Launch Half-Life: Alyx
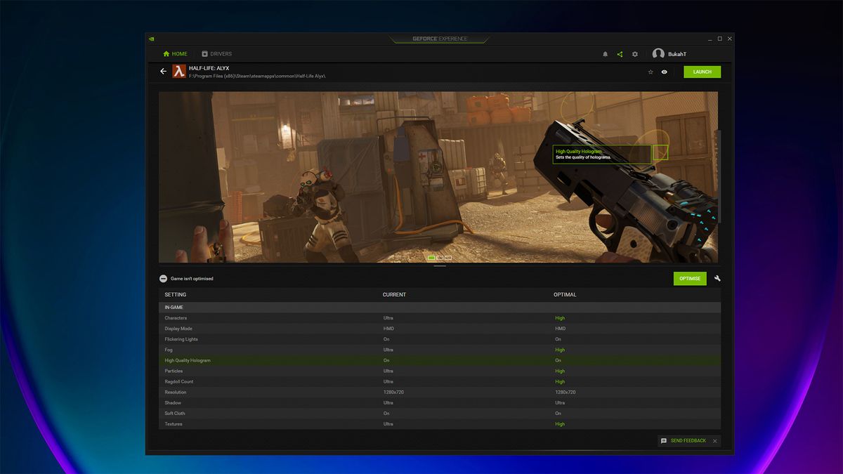This screenshot has width=843, height=474. [x=702, y=72]
